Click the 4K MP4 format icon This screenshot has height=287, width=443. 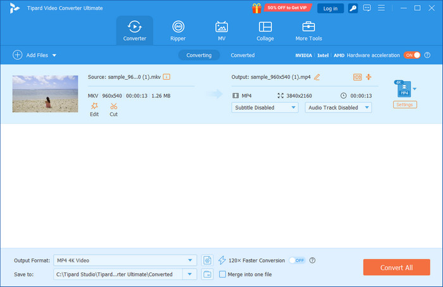pos(403,89)
